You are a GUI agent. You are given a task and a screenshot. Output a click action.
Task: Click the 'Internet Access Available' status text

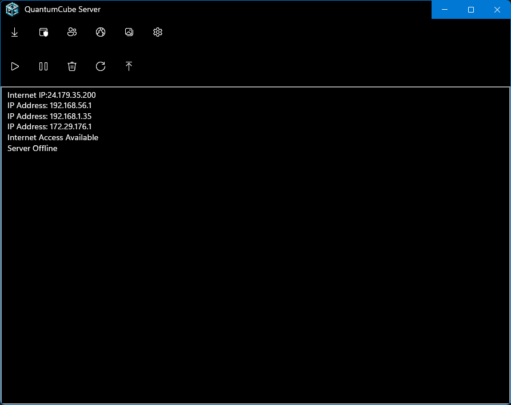point(53,137)
